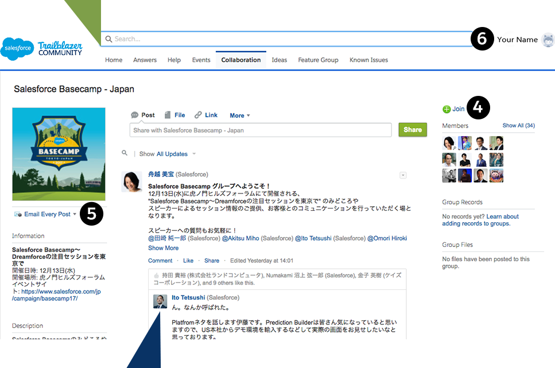Viewport: 555px width, 368px height.
Task: Click the @Akitsu Miho mention
Action: click(240, 238)
